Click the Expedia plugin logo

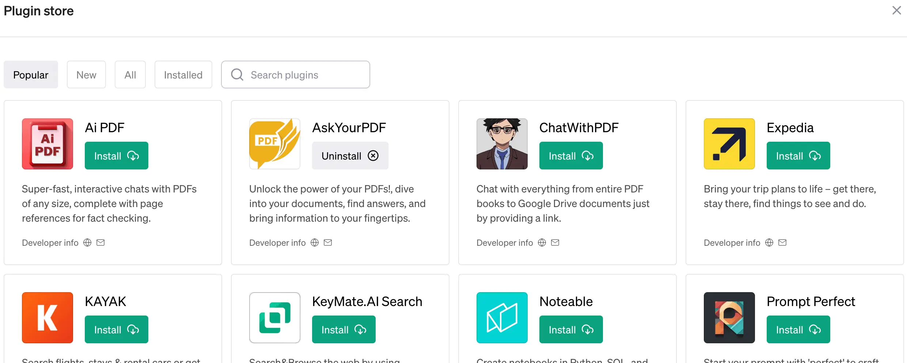[x=729, y=144]
